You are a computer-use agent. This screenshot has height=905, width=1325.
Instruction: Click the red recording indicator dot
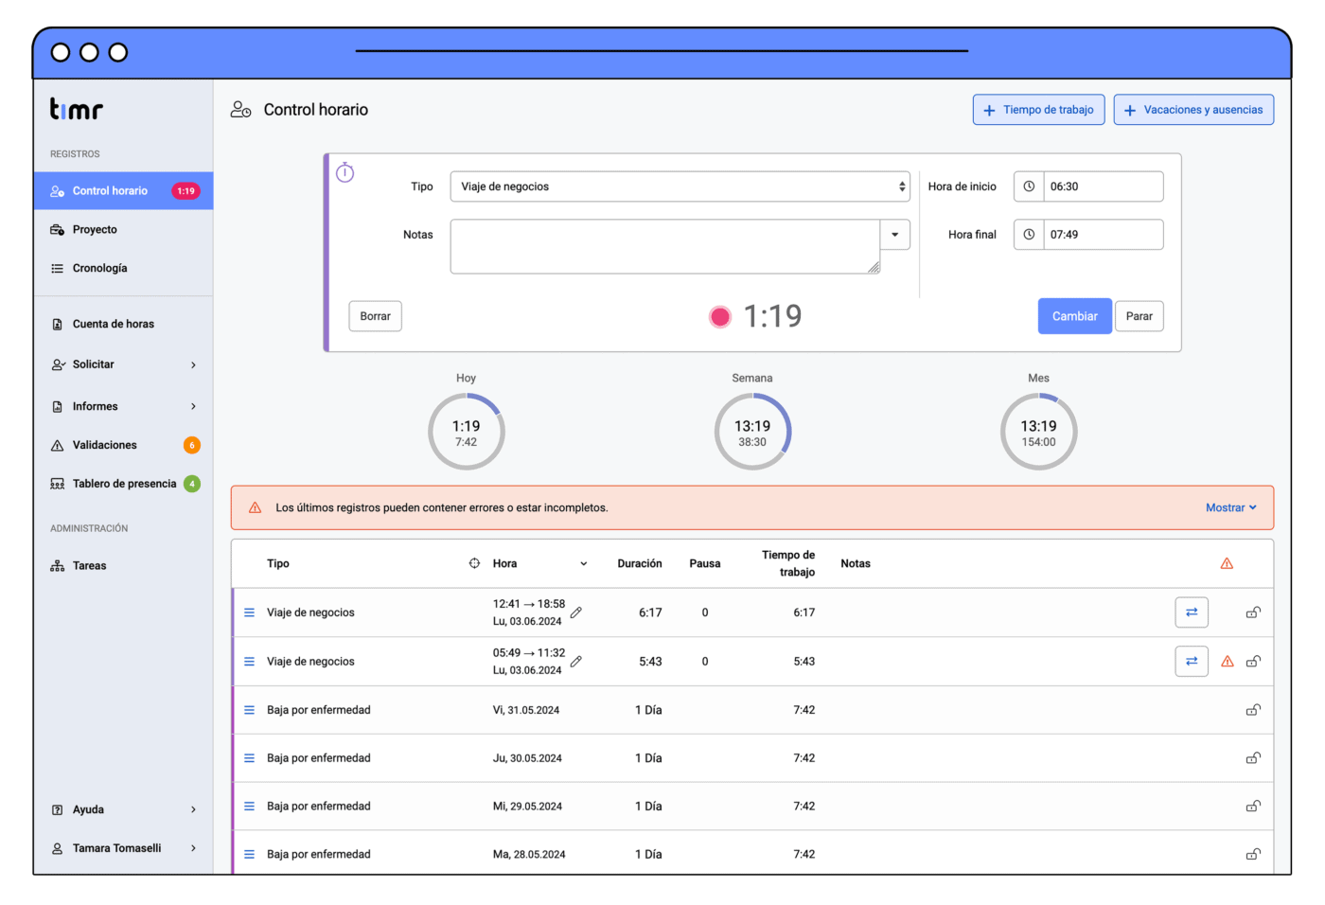click(720, 316)
